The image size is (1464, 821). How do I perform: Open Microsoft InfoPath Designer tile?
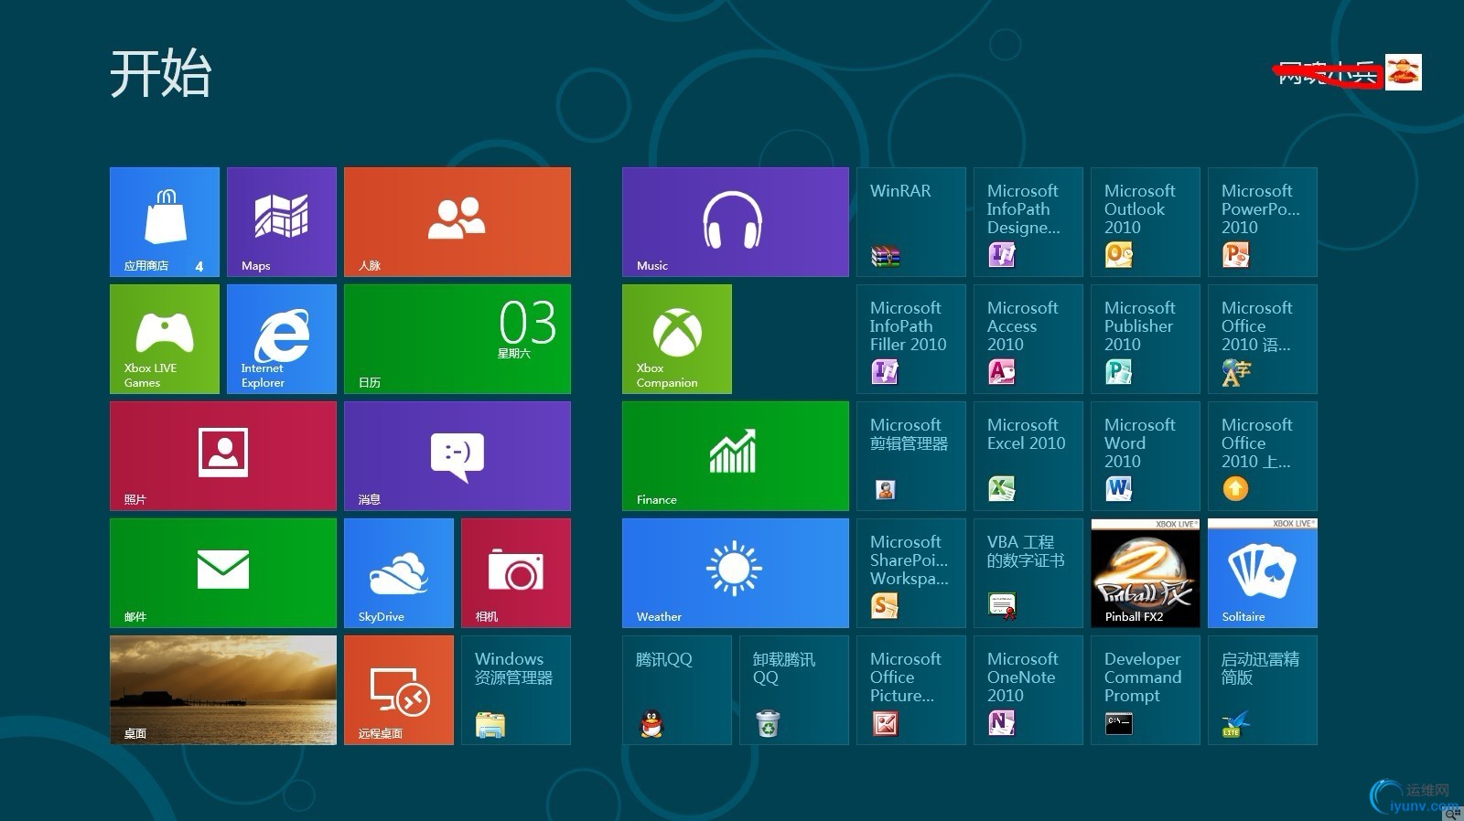click(x=1028, y=222)
